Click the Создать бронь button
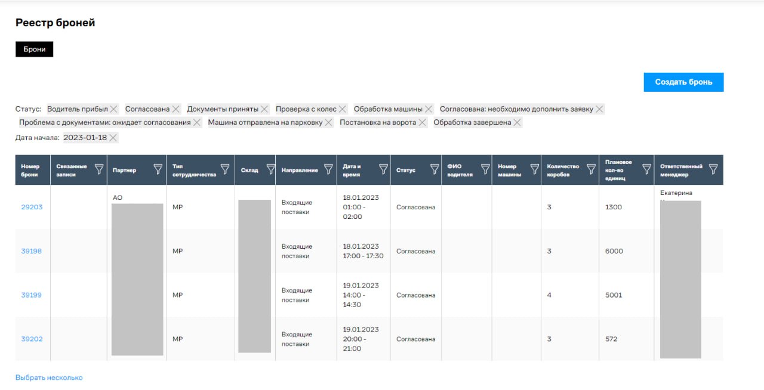764x390 pixels. pos(683,82)
